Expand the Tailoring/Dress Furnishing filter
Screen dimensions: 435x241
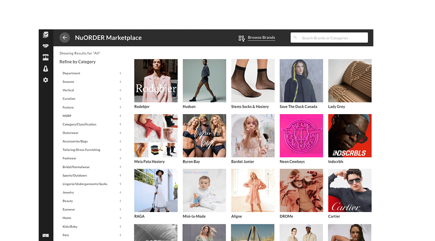point(91,150)
